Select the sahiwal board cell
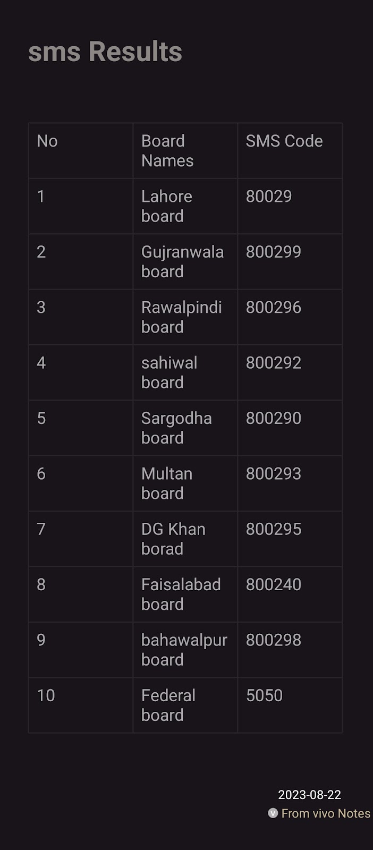Viewport: 373px width, 850px height. [185, 372]
